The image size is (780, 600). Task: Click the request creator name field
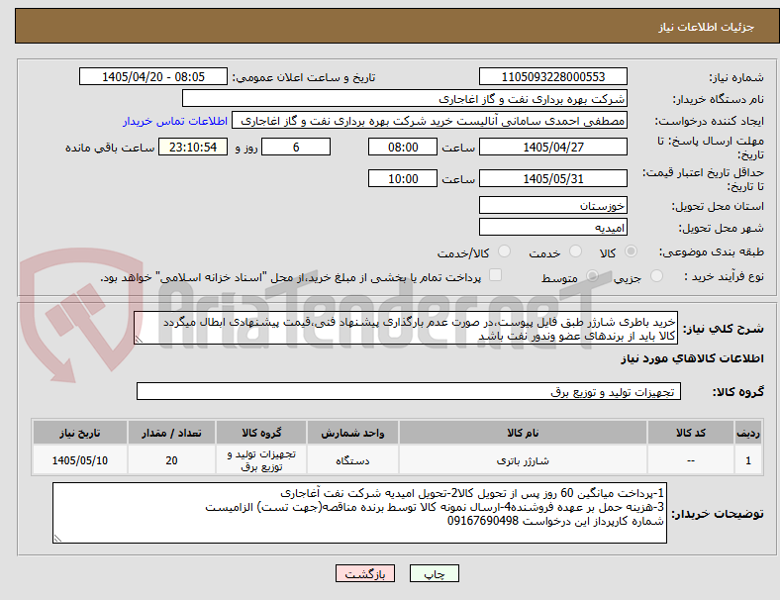click(430, 121)
